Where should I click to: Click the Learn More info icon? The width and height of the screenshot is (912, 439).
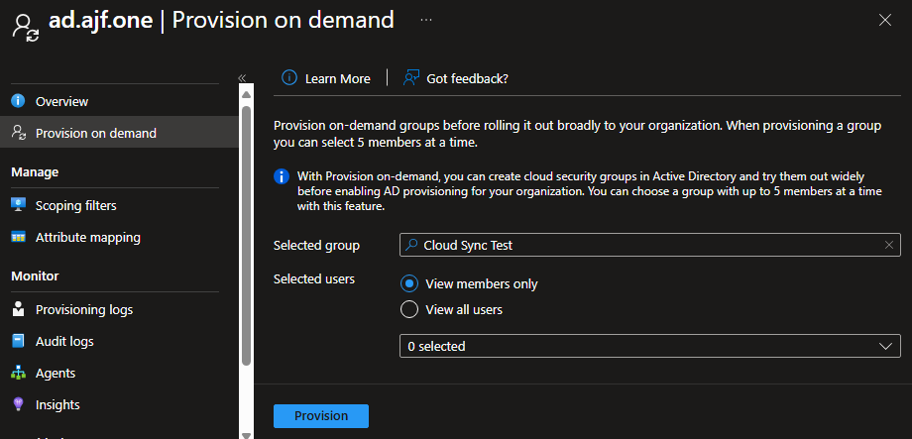[289, 78]
